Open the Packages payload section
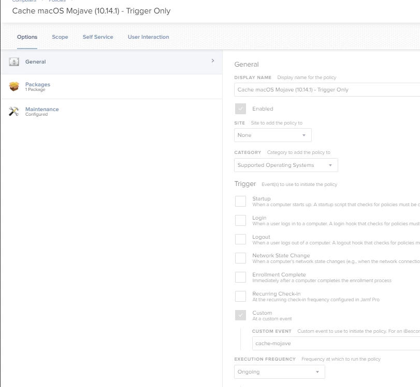This screenshot has height=387, width=420. 111,87
